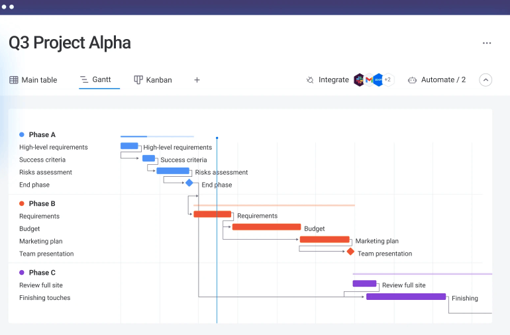Screen dimensions: 510x335
Task: Click the blue Phase A color dot
Action: pos(22,134)
